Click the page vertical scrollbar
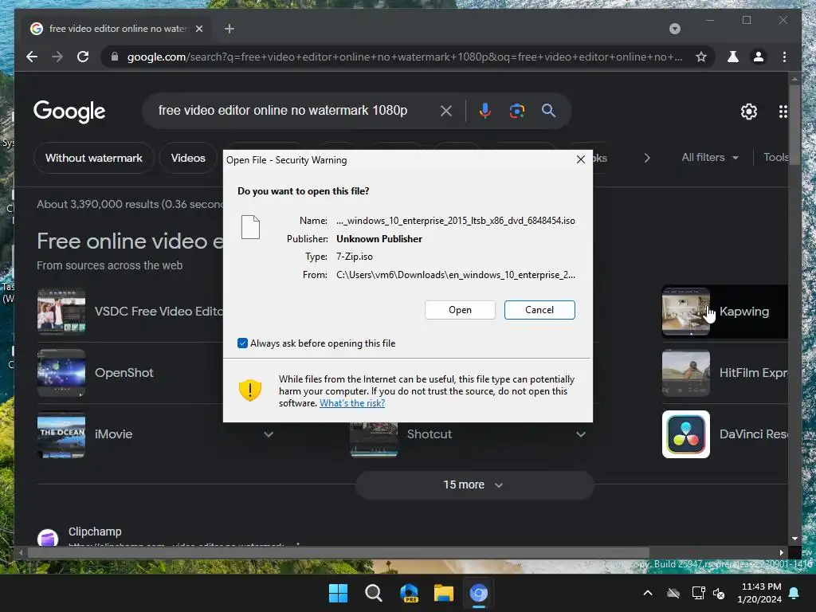 (794, 125)
